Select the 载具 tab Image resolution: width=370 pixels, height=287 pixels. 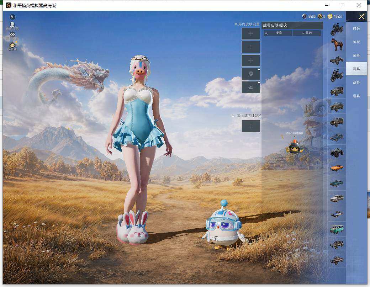[x=356, y=69]
